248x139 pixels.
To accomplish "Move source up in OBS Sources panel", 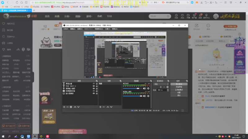I will 75,107.
